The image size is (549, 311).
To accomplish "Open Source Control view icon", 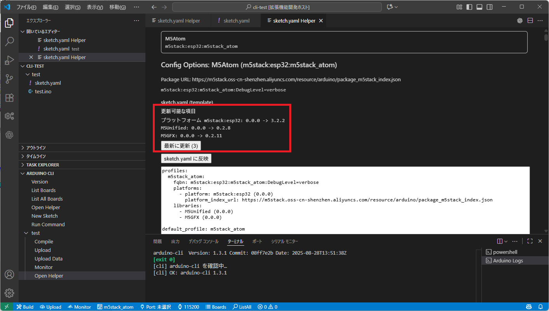I will click(x=9, y=79).
